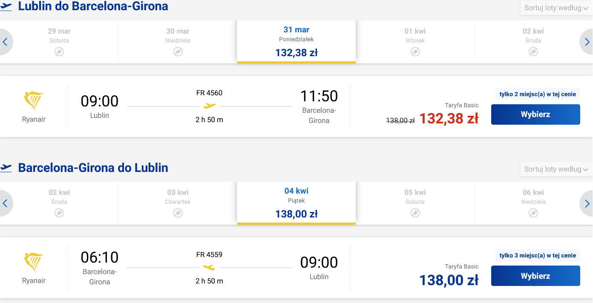
Task: Click the no-flight icon under 03 kwi Czwartek
Action: (178, 213)
